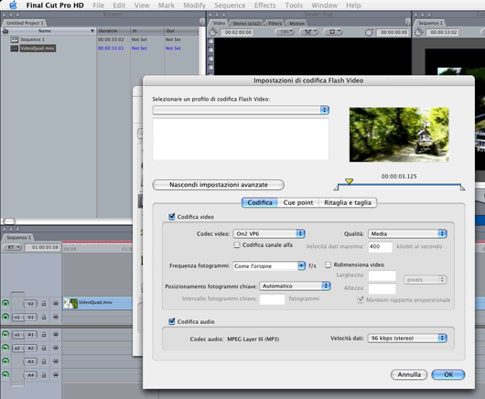Screen dimensions: 485x399
Task: Lock the V1 video track
Action: (44, 317)
